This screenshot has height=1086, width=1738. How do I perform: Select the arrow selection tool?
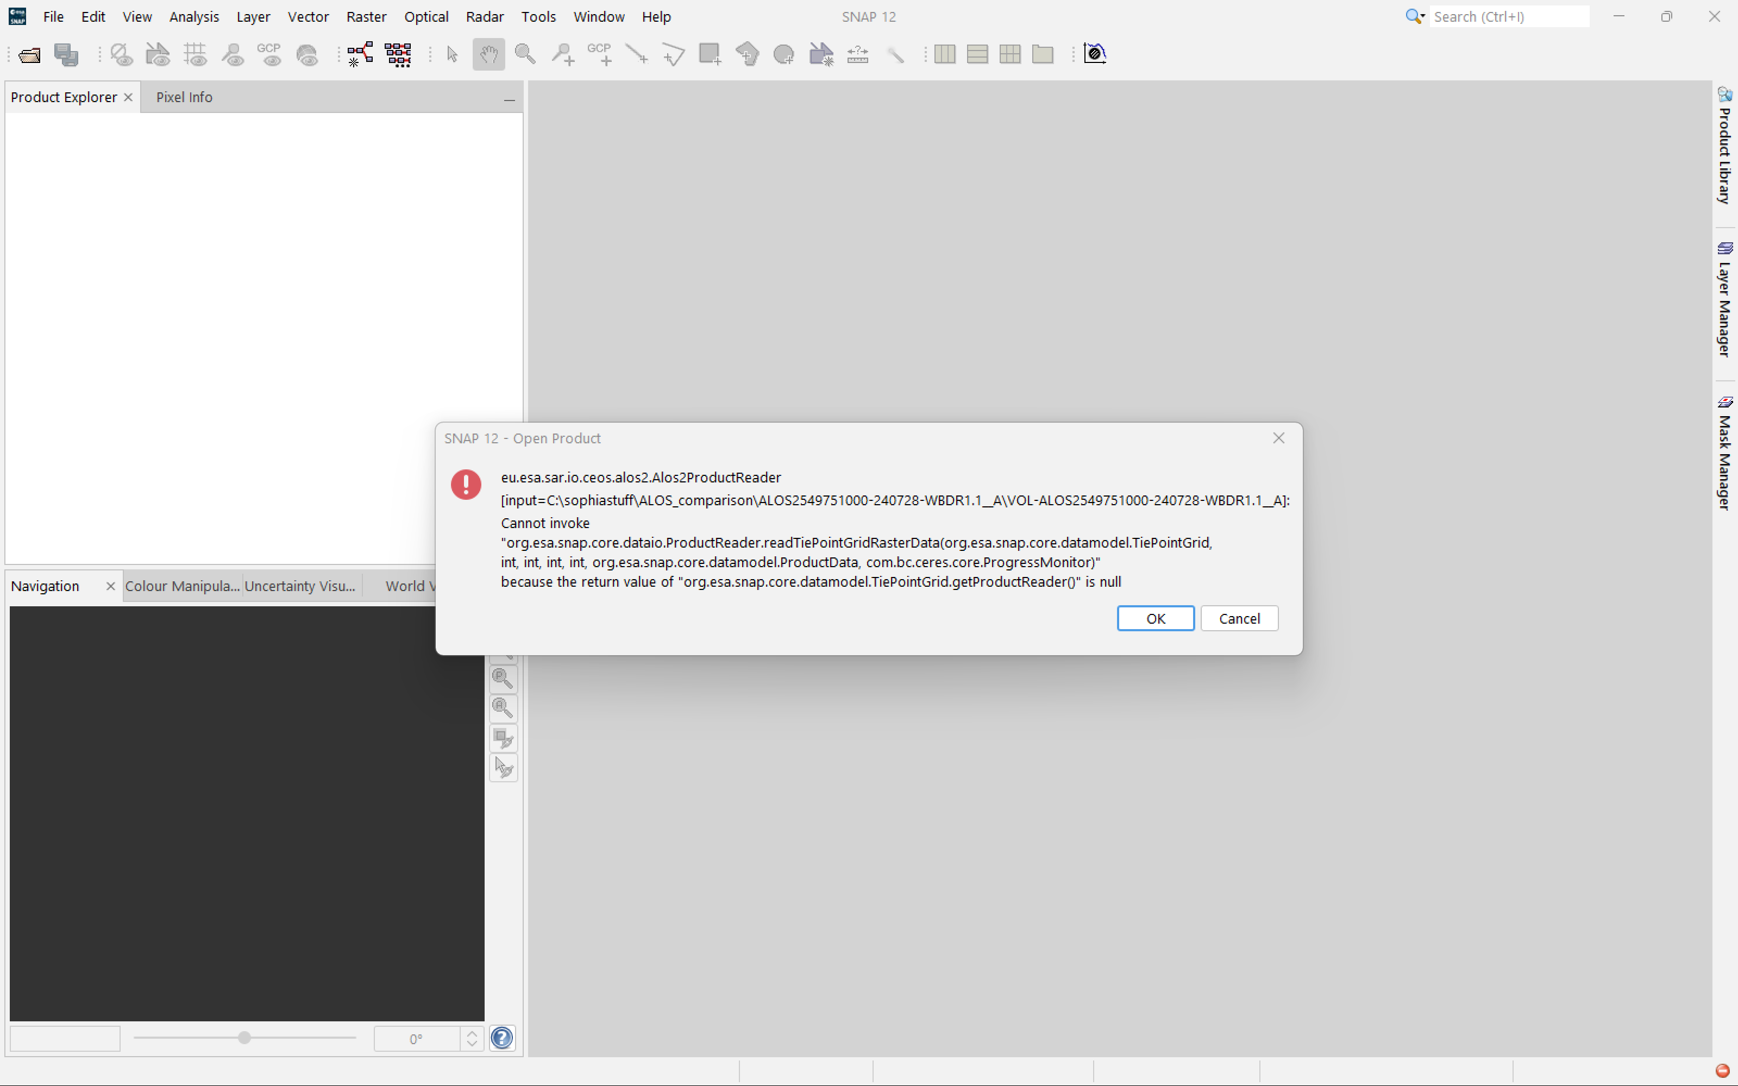pos(451,54)
